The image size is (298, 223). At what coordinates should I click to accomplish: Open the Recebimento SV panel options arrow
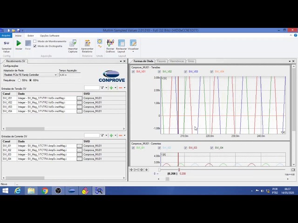point(121,61)
